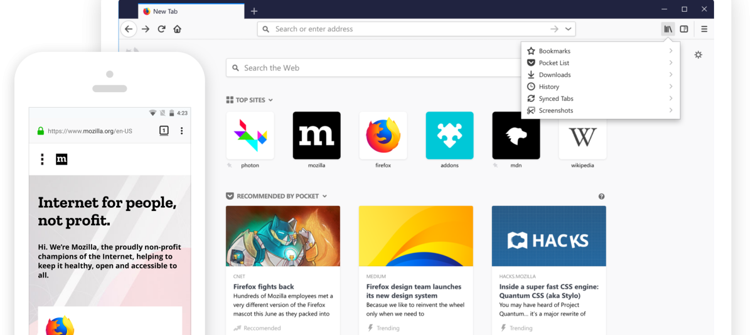753x335 pixels.
Task: Open the addons top site tile
Action: (x=449, y=136)
